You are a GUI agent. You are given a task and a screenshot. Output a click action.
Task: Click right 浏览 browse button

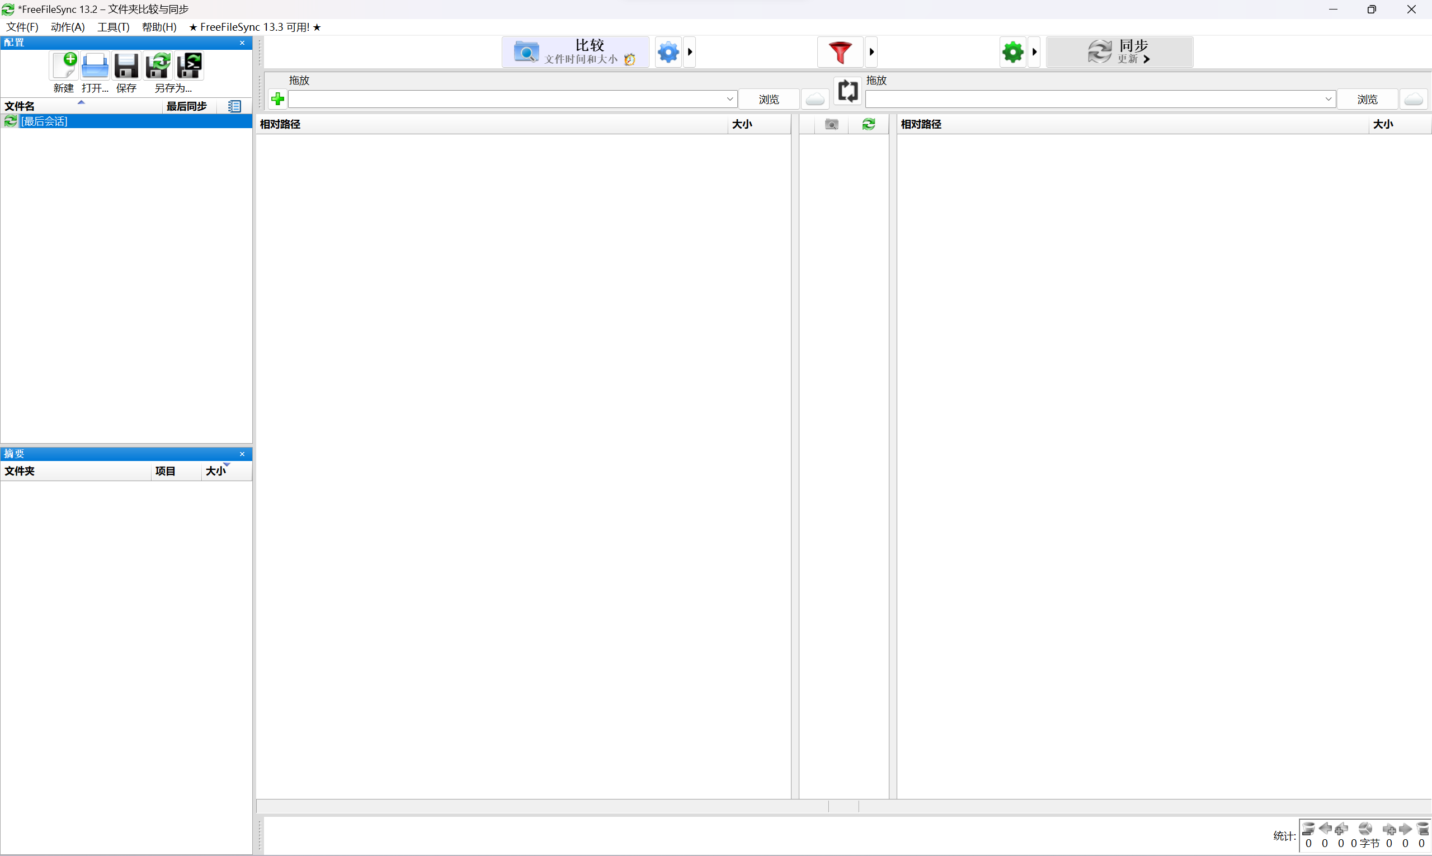click(1368, 99)
